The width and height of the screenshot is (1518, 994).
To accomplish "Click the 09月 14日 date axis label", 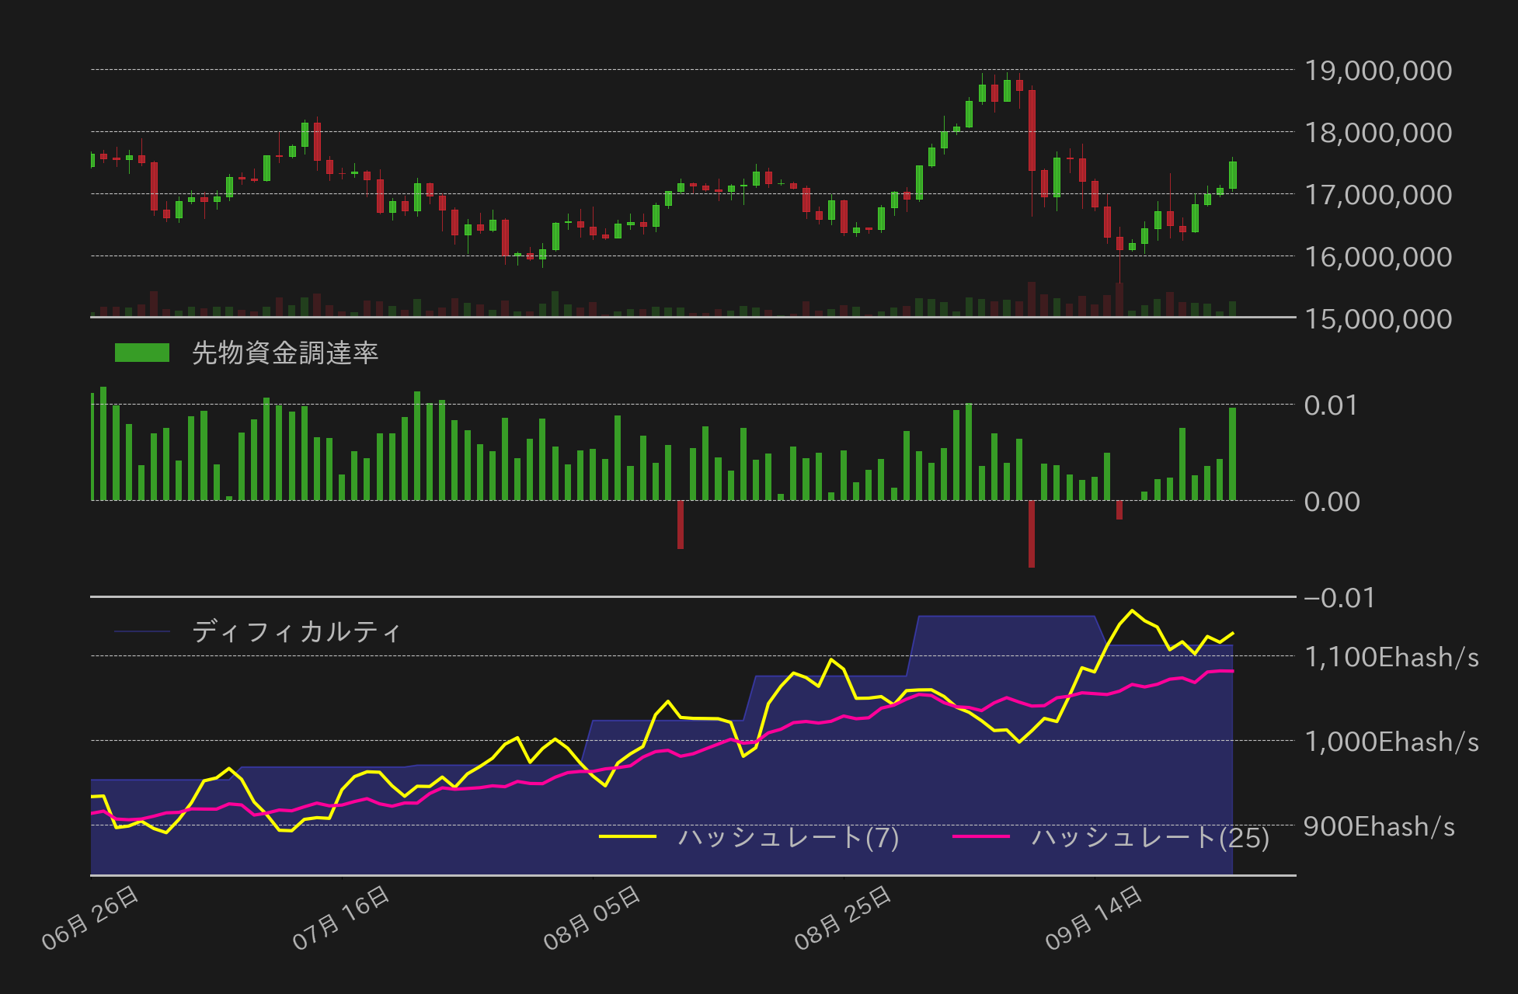I will [x=1093, y=918].
